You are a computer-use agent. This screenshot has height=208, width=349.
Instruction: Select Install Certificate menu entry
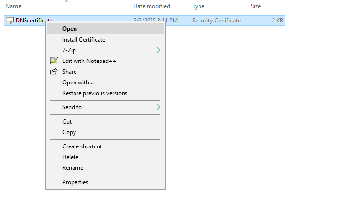[x=84, y=40]
